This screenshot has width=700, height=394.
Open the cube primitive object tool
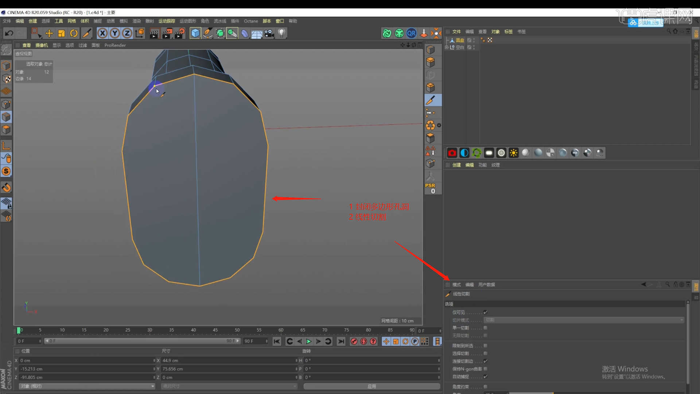[195, 34]
